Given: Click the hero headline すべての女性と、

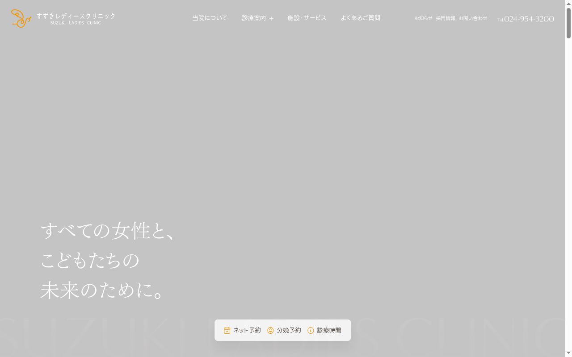Looking at the screenshot, I should (x=108, y=230).
